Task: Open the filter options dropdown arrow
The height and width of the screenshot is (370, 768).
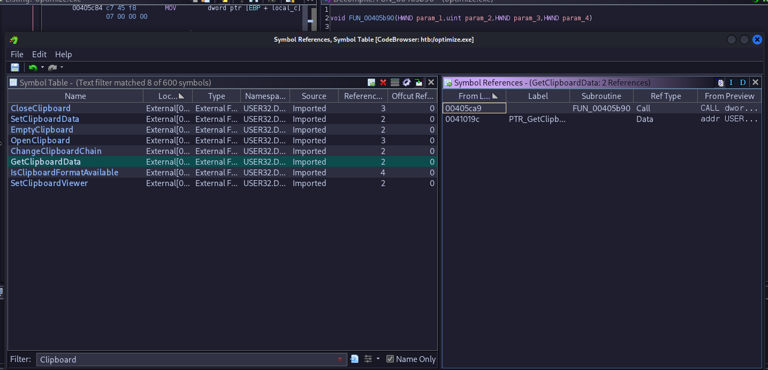Action: [378, 359]
